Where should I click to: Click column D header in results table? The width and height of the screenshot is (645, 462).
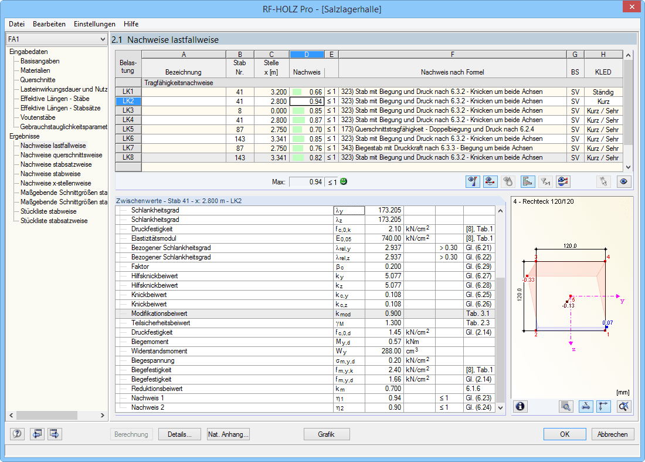[307, 55]
